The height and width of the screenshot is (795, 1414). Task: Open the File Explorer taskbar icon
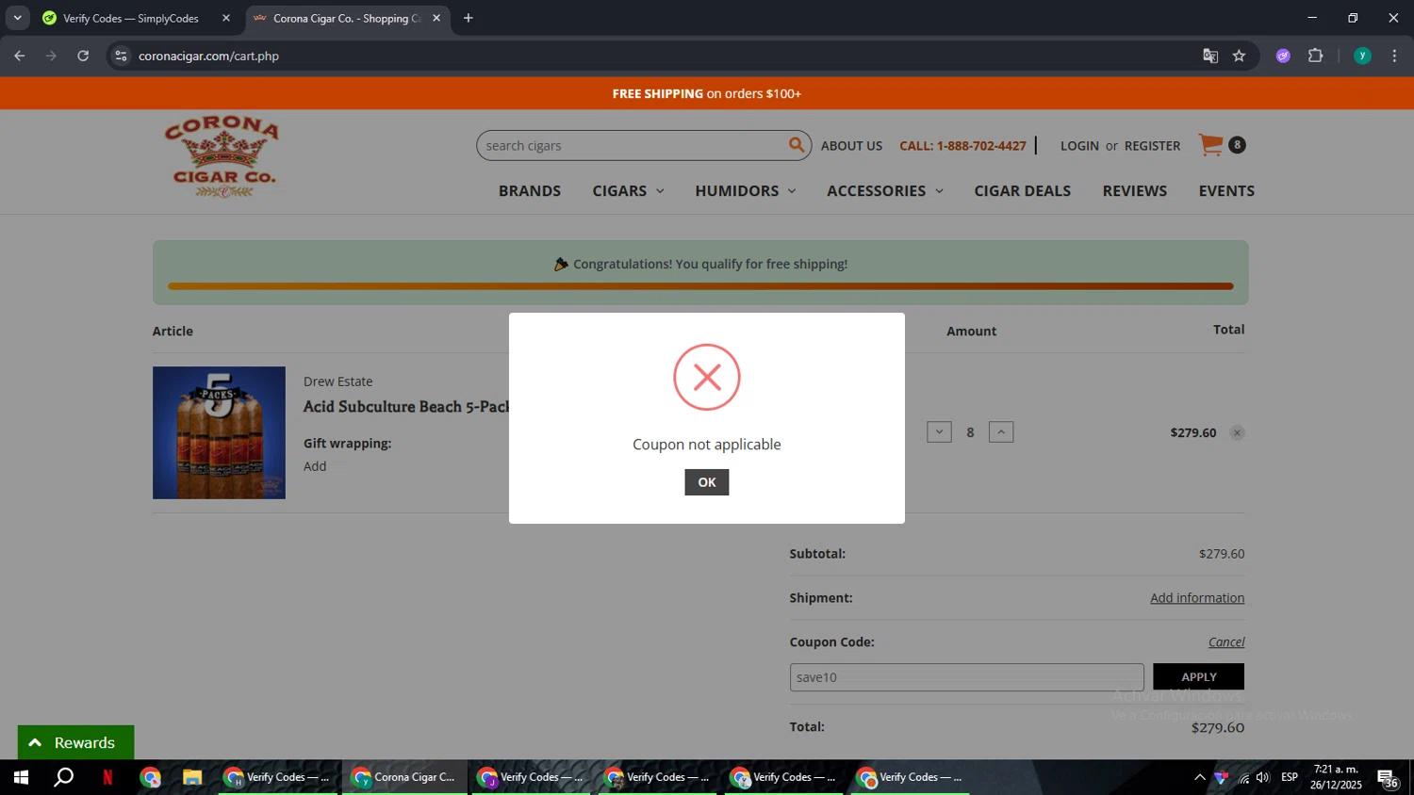(192, 777)
